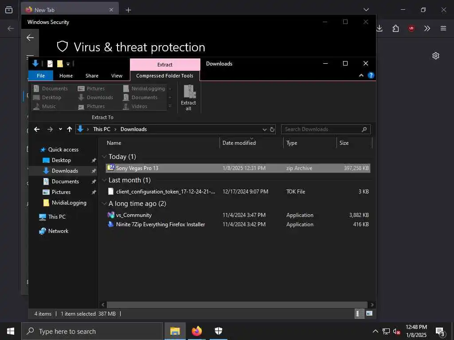The height and width of the screenshot is (340, 454).
Task: Click the Properties quick access toolbar icon
Action: (50, 64)
